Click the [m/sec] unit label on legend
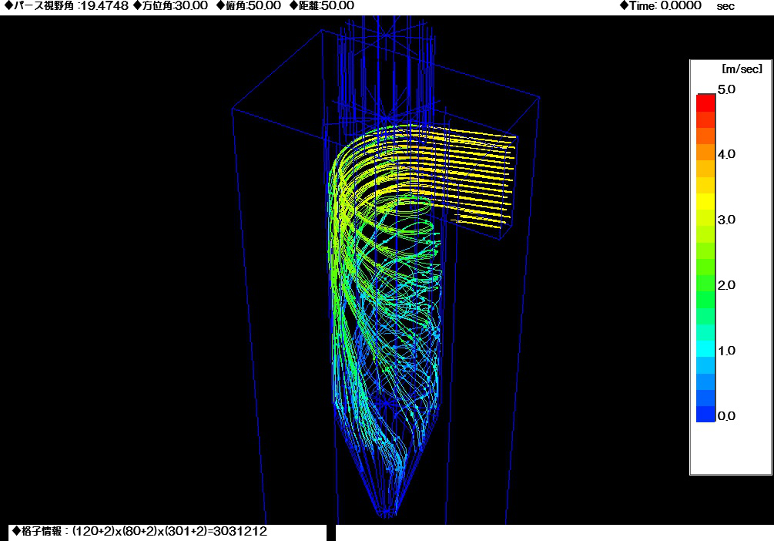This screenshot has width=774, height=541. pyautogui.click(x=742, y=69)
